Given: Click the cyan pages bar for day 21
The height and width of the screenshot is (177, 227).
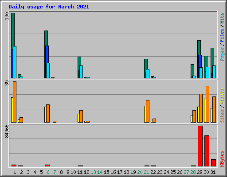Looking at the screenshot, I should click(x=148, y=73).
